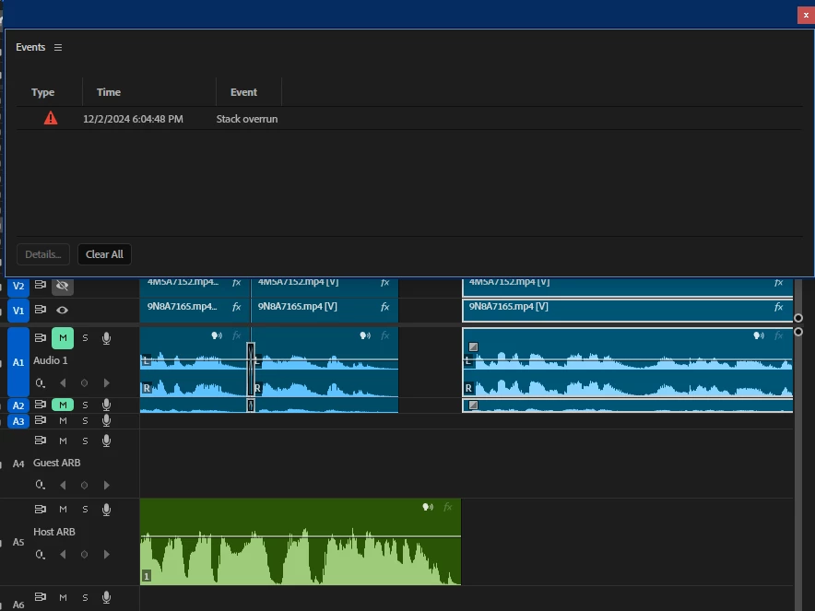Click fx badge on rightmost 9N8A7165.mp4 clip
This screenshot has width=815, height=611.
click(779, 307)
